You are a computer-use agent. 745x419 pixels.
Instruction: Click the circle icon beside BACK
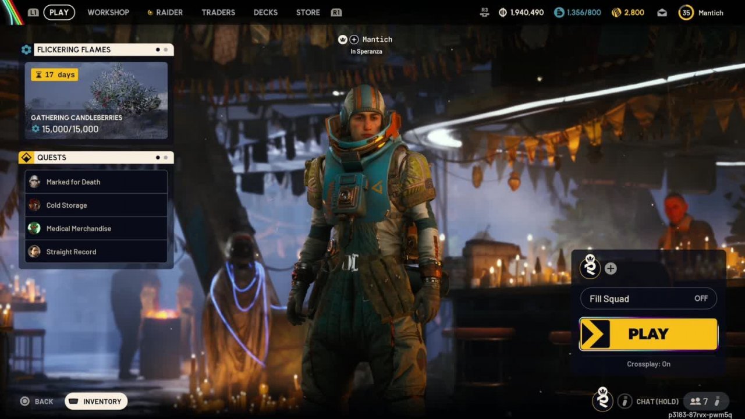coord(24,402)
